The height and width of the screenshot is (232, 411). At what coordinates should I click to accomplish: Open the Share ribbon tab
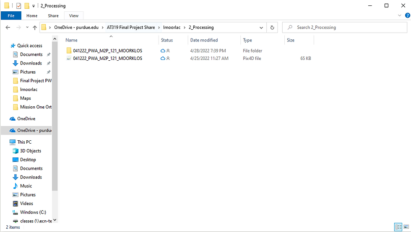(53, 16)
